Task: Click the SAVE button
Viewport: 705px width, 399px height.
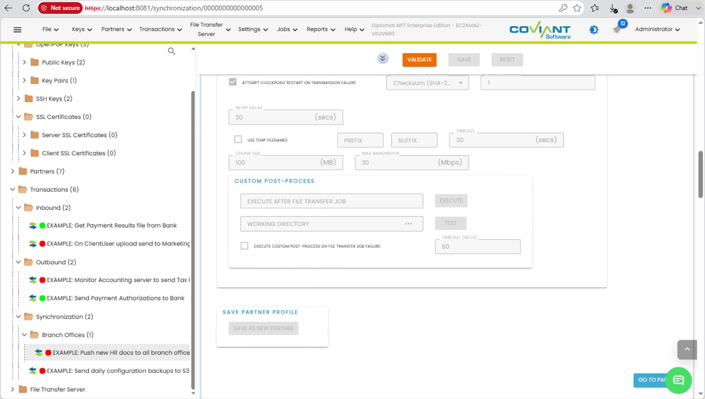Action: click(x=464, y=60)
